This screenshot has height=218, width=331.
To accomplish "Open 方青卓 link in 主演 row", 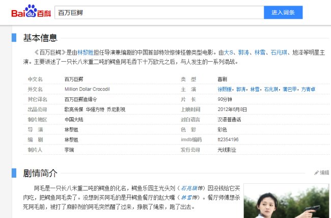I will (308, 89).
